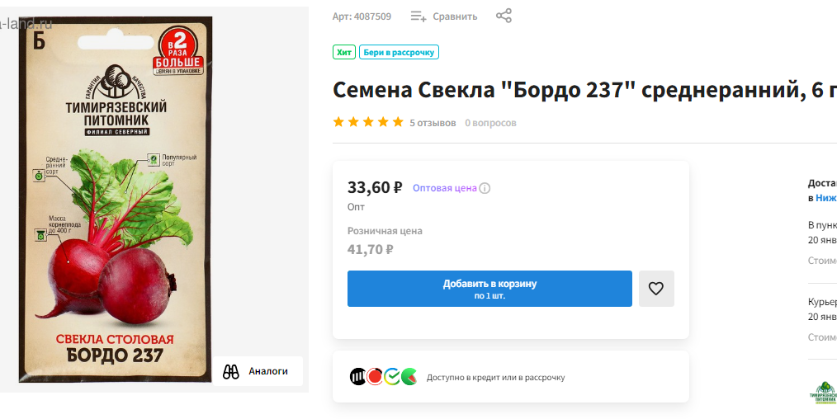Open the 5 отзывов reviews link
837x419 pixels.
[x=433, y=123]
